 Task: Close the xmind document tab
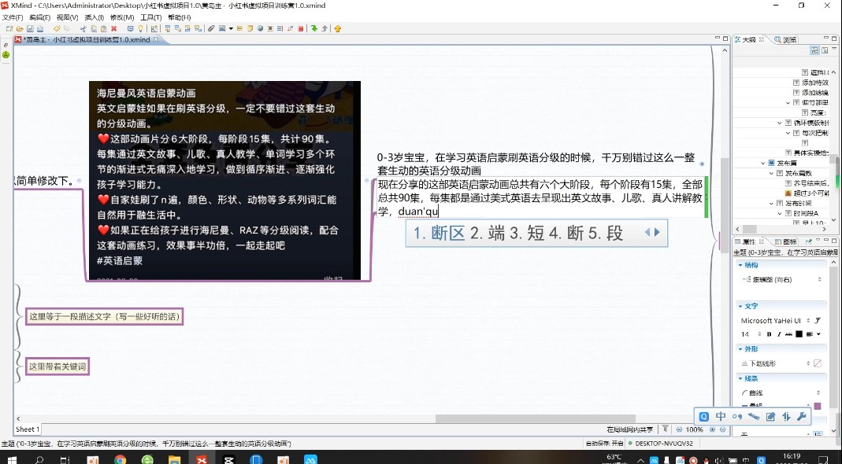(156, 39)
